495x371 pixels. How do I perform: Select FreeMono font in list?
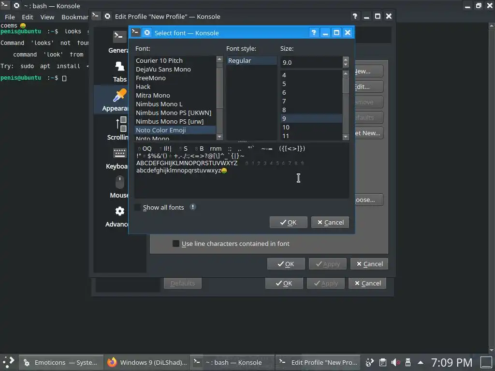175,78
